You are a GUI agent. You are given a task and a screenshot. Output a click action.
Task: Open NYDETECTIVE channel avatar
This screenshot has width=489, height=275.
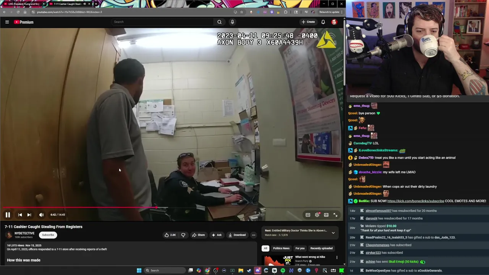(8, 235)
